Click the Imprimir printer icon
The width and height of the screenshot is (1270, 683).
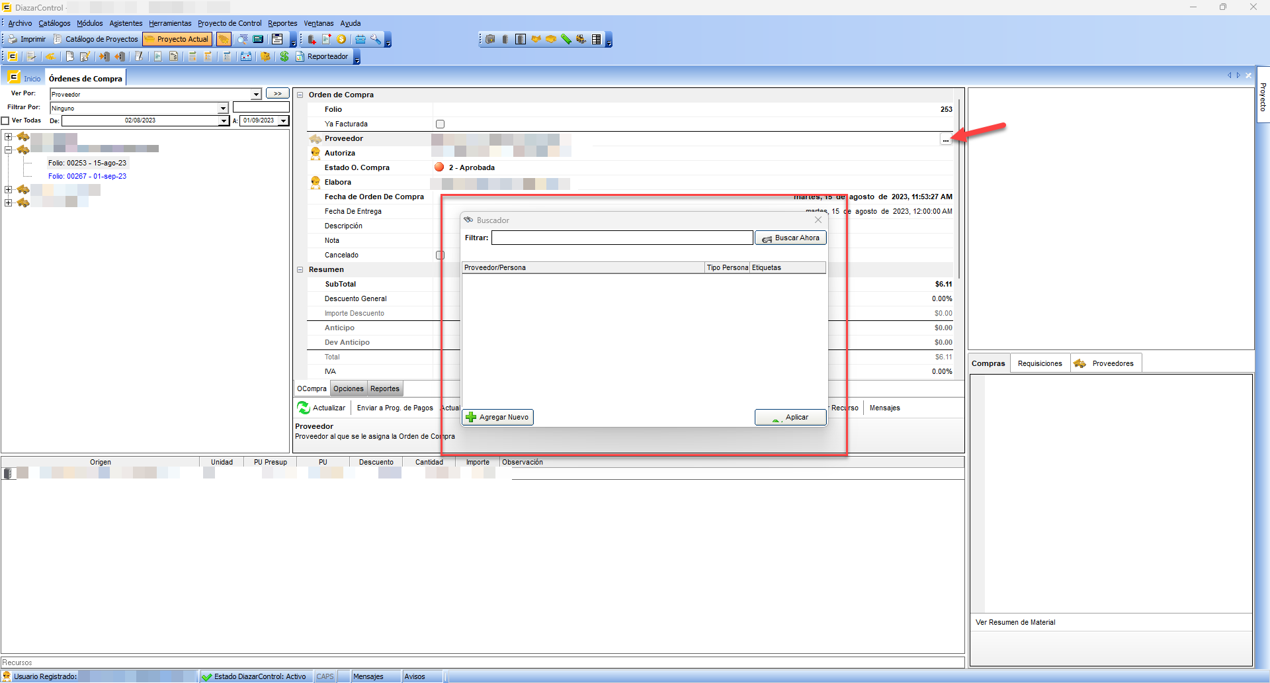click(x=13, y=40)
